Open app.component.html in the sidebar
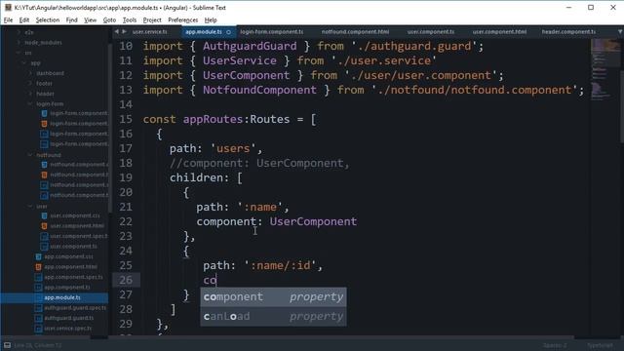Screen dimensions: 624x351 point(70,266)
